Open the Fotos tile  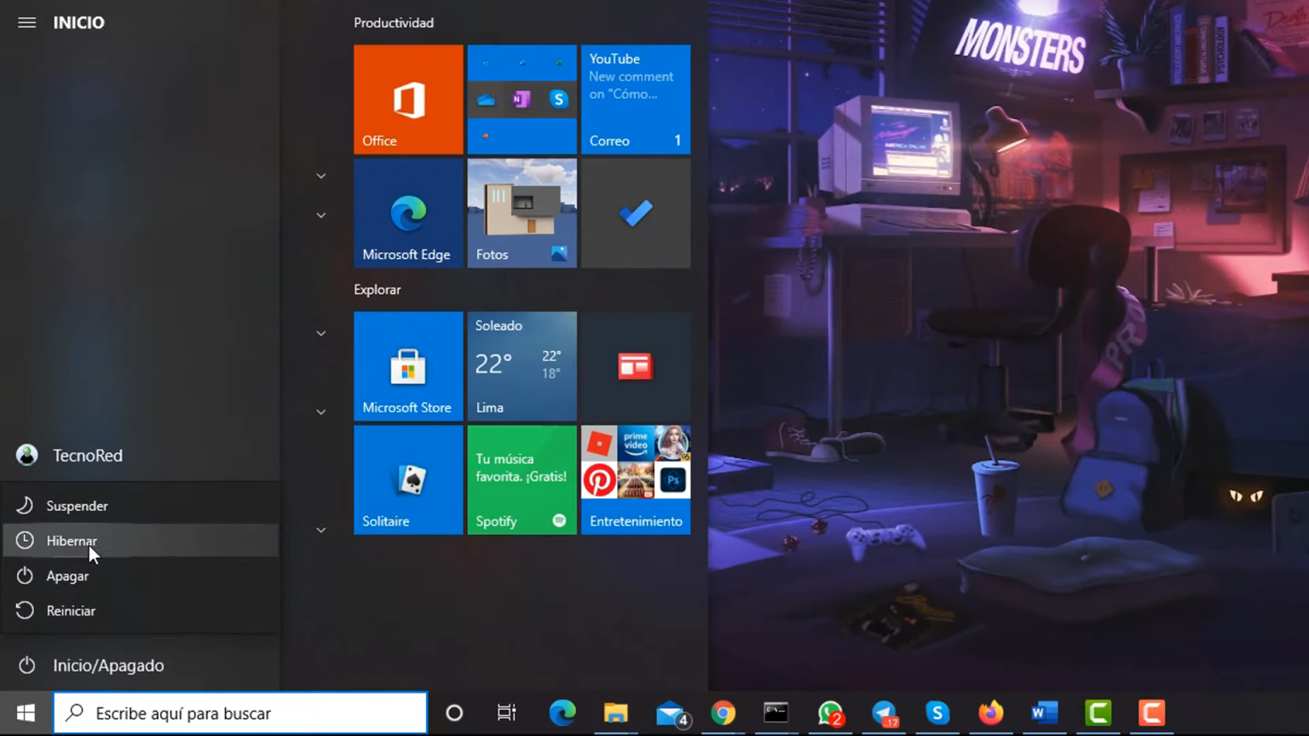point(522,213)
